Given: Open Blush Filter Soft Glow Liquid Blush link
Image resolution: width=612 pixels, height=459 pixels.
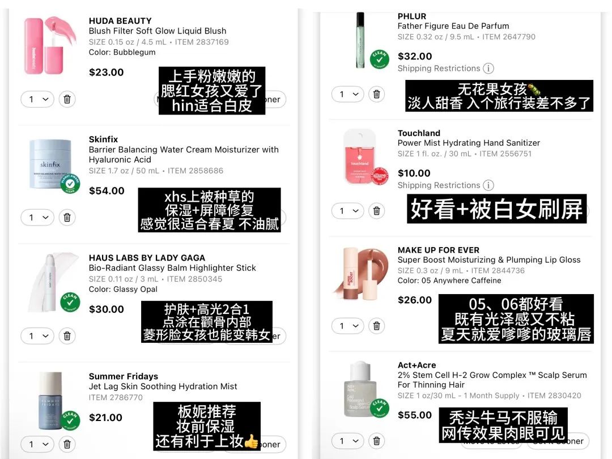Looking at the screenshot, I should (158, 31).
